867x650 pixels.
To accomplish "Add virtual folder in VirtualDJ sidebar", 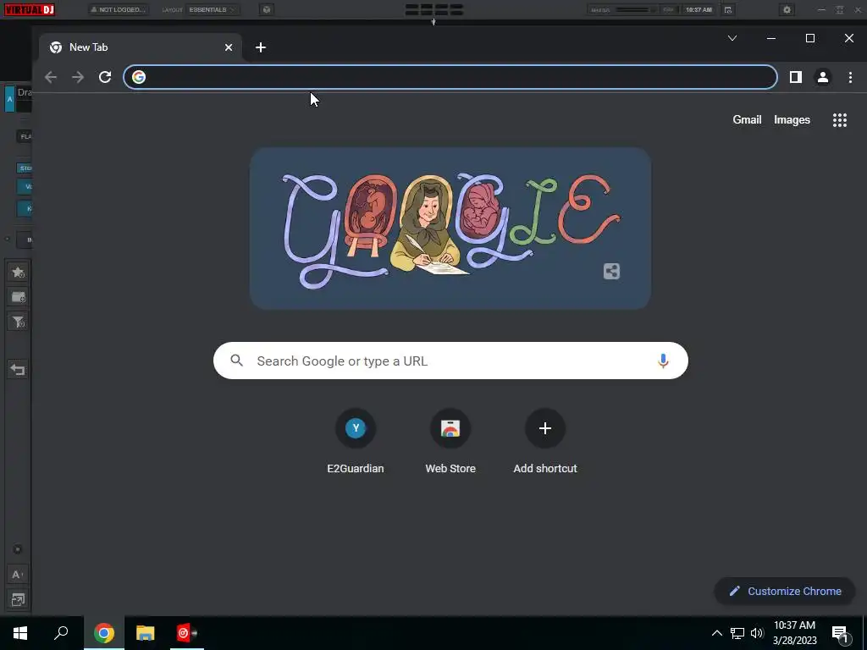I will point(18,297).
